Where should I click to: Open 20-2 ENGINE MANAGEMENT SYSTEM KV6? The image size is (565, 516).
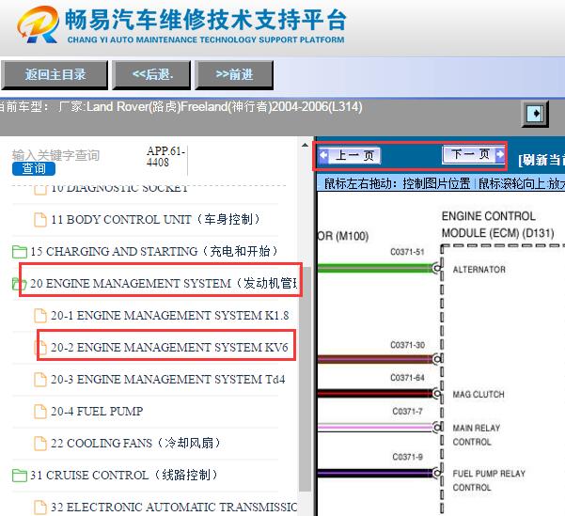point(169,347)
